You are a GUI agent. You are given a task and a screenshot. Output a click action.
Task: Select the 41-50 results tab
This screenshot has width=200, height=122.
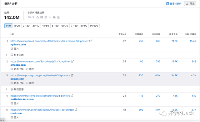point(46,26)
